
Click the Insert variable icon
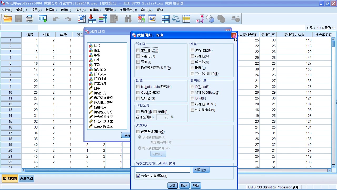pyautogui.click(x=152, y=19)
